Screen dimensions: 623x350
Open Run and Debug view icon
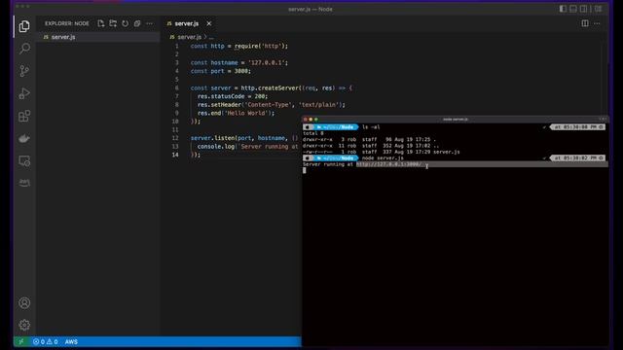point(24,93)
